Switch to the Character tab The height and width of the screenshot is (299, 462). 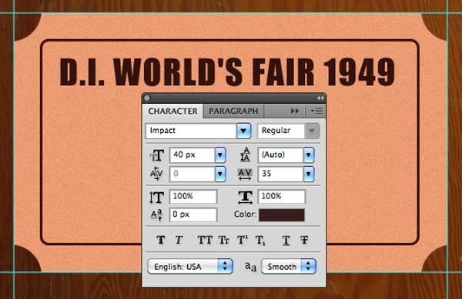click(x=172, y=111)
